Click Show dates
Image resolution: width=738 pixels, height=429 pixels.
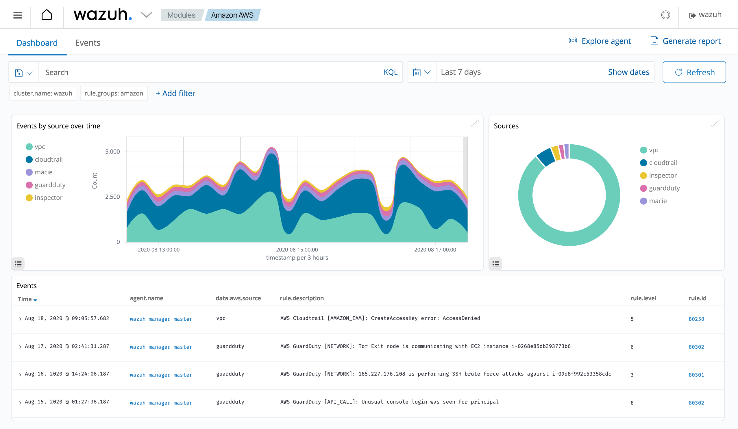pyautogui.click(x=629, y=72)
